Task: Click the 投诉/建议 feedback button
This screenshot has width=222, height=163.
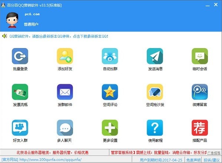Action: click(212, 160)
